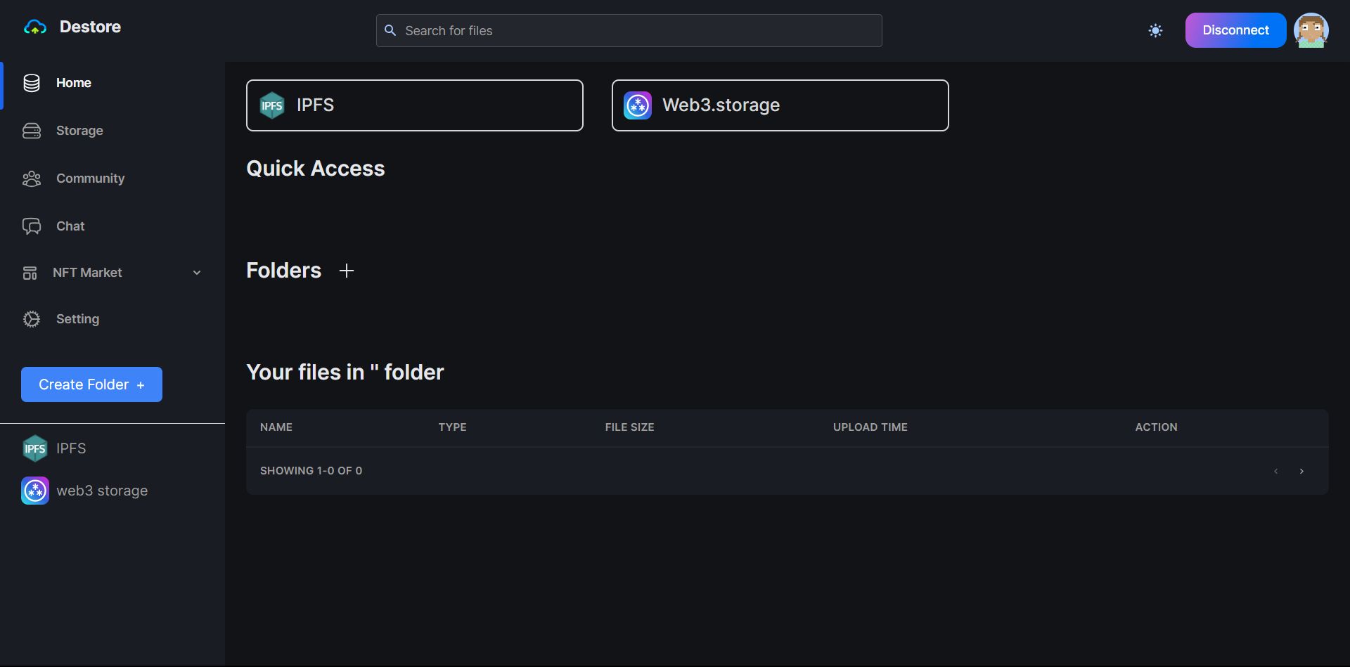The width and height of the screenshot is (1350, 667).
Task: Go to next page arrow
Action: 1301,471
